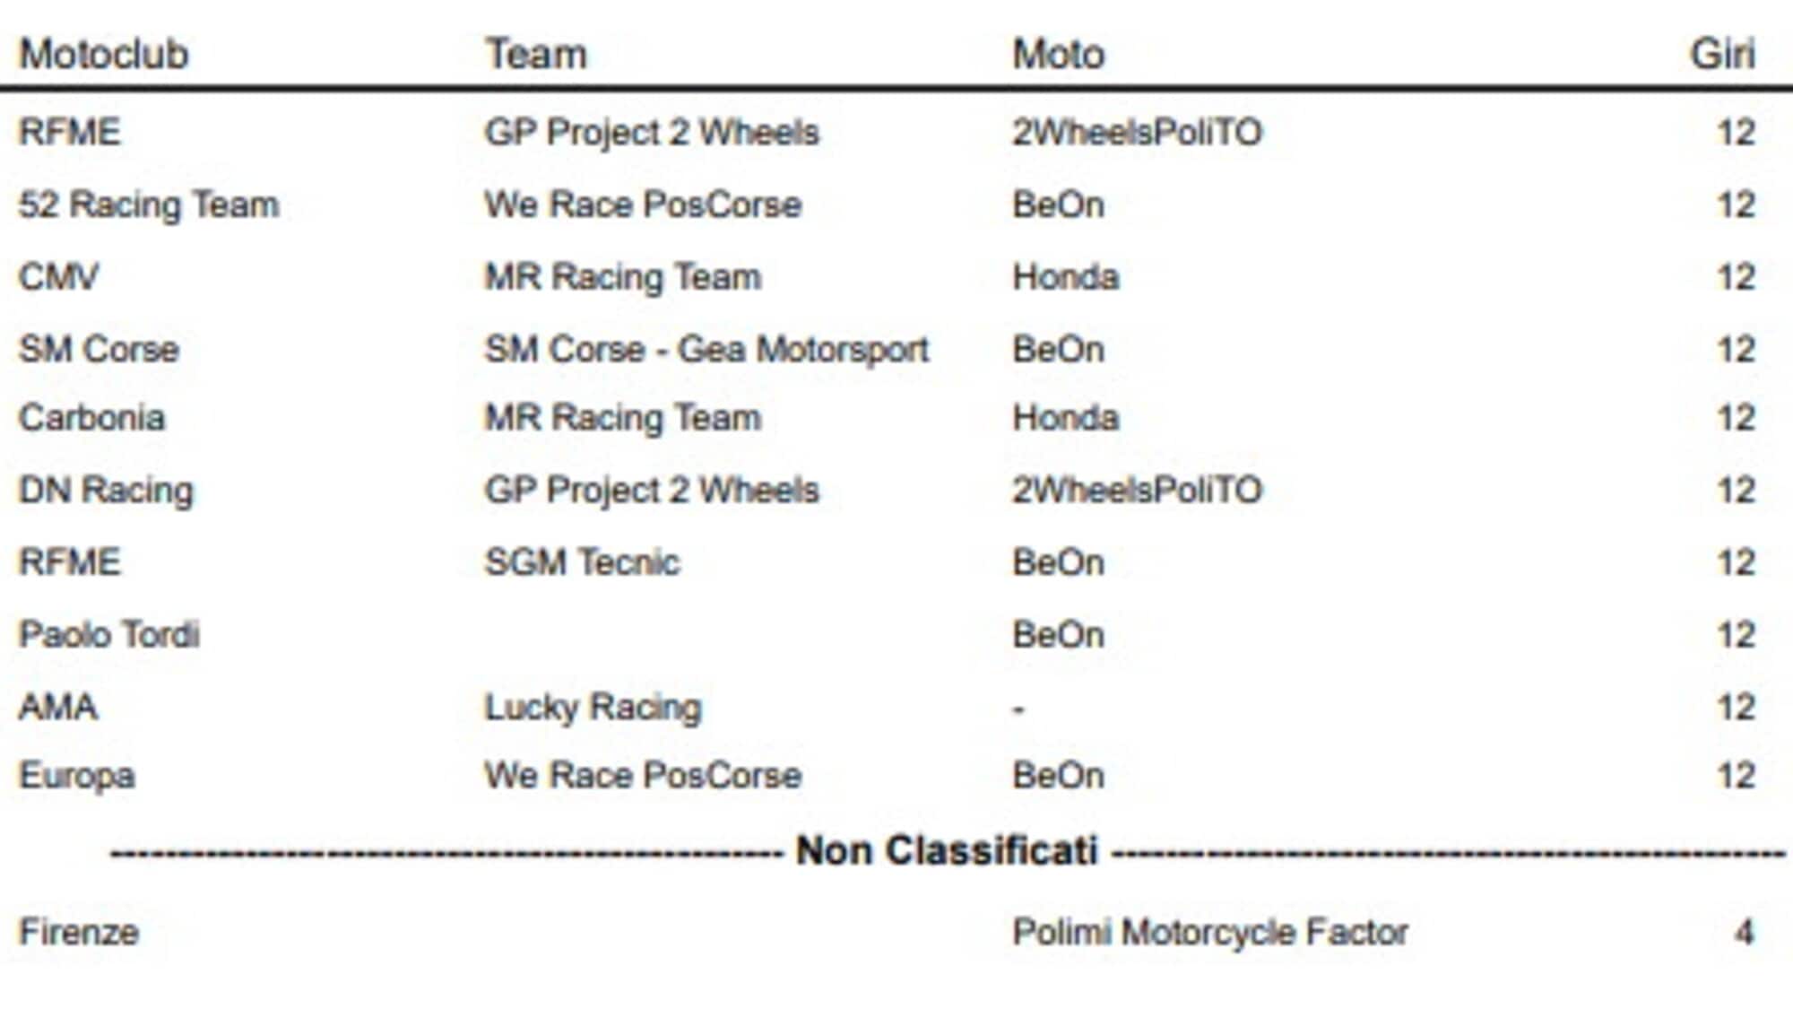Screen dimensions: 1793x1009
Task: Click the Honda cell in CMV row
Action: point(1066,276)
